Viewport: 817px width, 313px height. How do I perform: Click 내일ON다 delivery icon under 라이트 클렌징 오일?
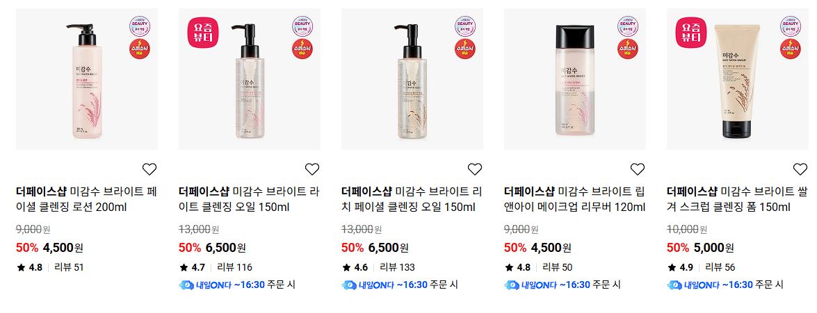pyautogui.click(x=186, y=285)
